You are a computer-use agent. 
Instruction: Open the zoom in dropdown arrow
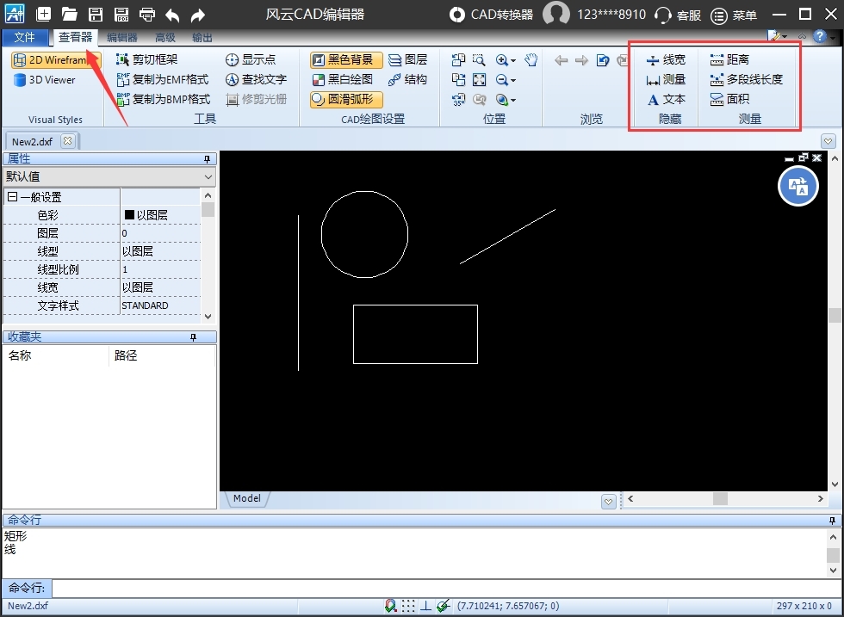(x=513, y=60)
